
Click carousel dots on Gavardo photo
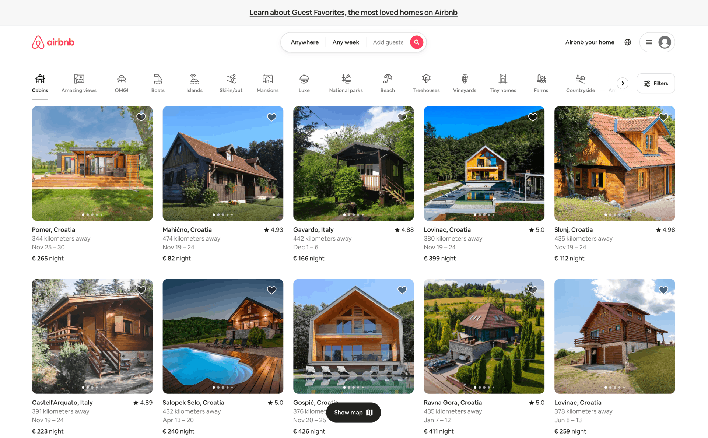click(x=353, y=214)
